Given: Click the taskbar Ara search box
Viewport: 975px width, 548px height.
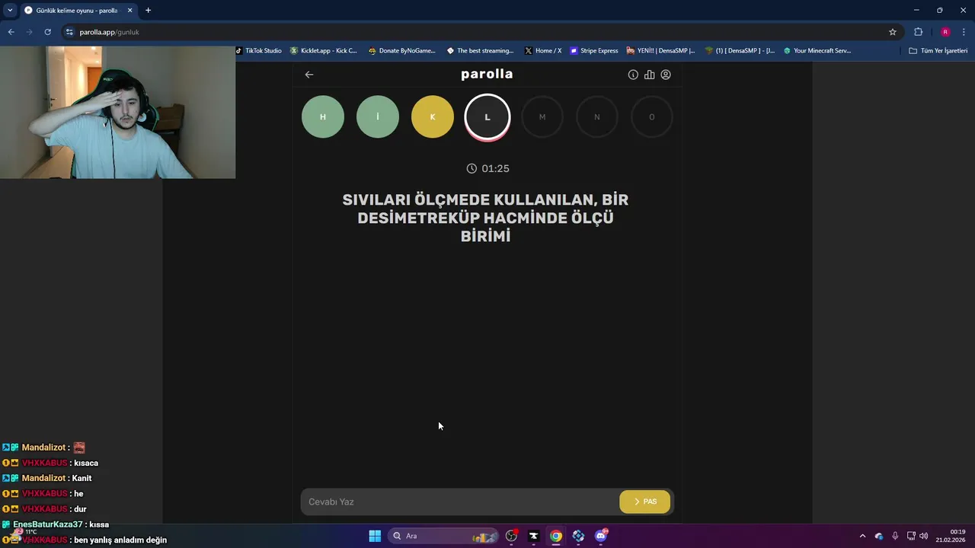Looking at the screenshot, I should 443,536.
